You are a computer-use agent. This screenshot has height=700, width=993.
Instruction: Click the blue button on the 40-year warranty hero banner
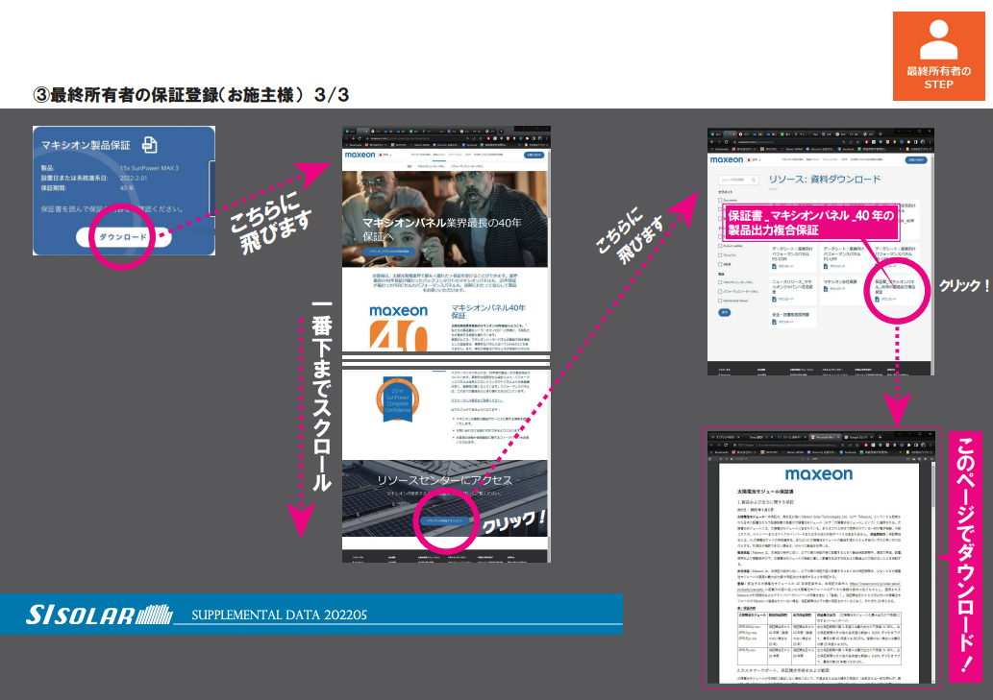click(389, 251)
